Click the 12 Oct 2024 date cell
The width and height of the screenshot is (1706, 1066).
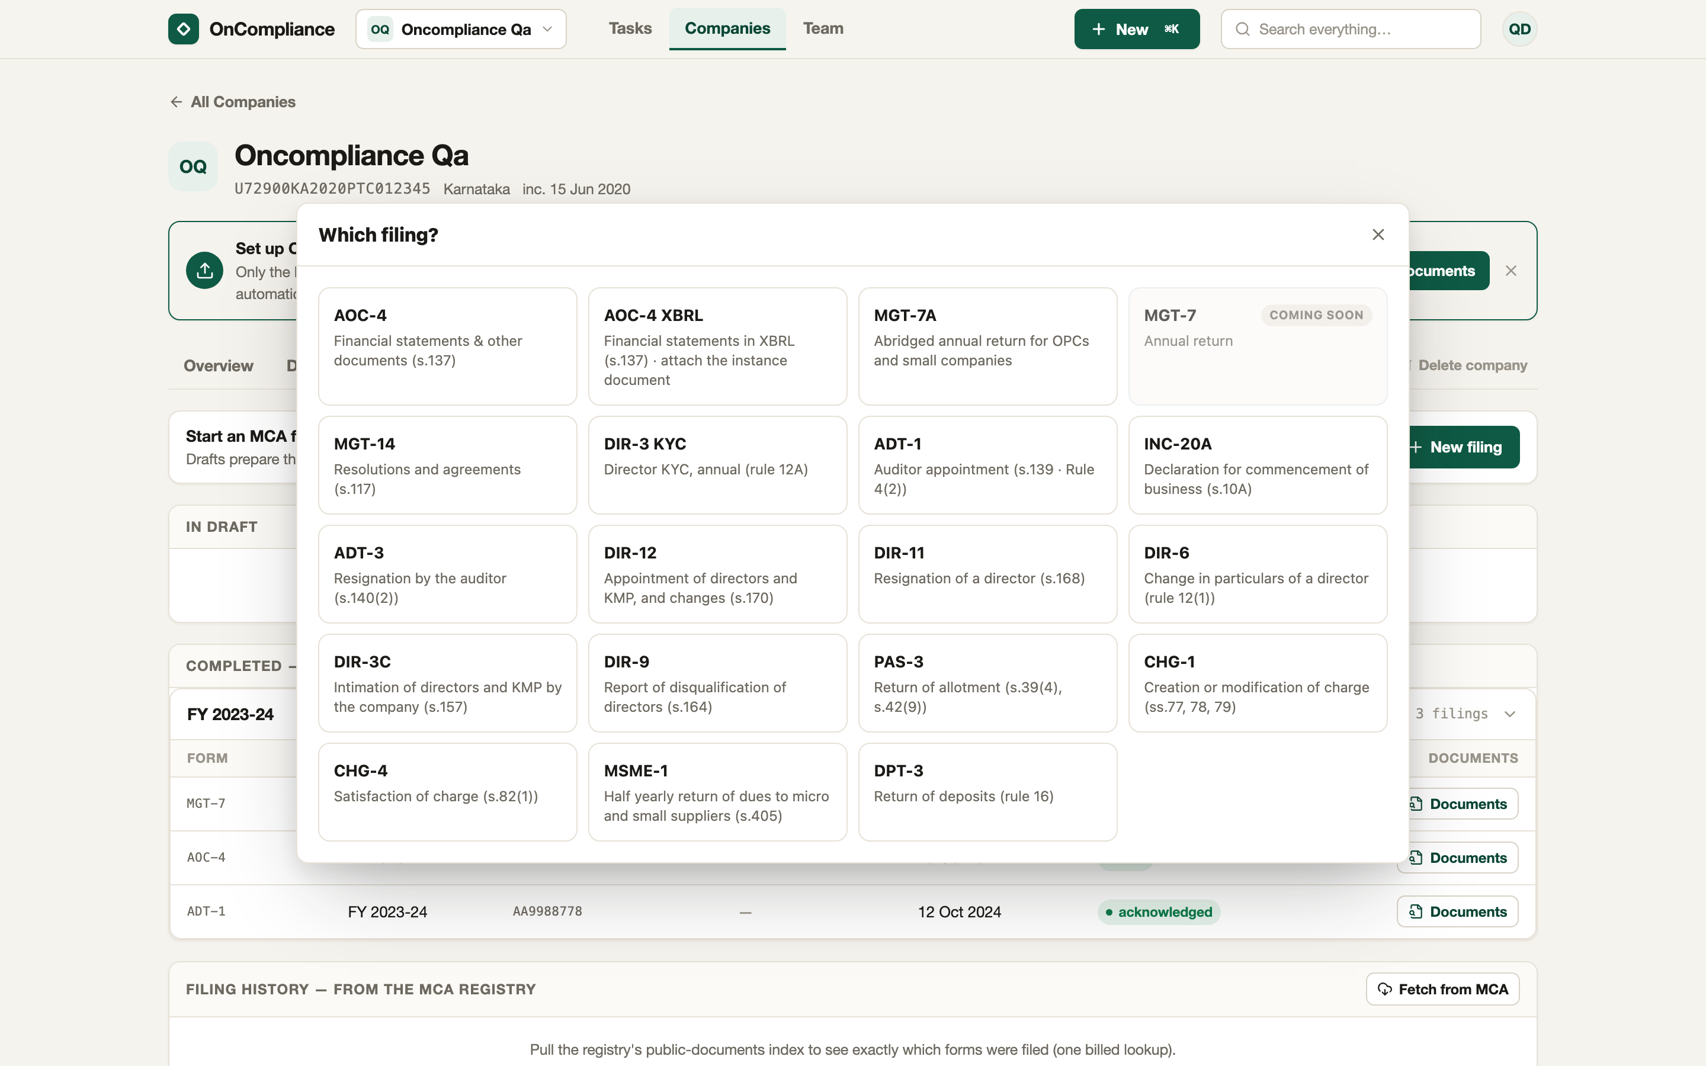[x=959, y=911]
